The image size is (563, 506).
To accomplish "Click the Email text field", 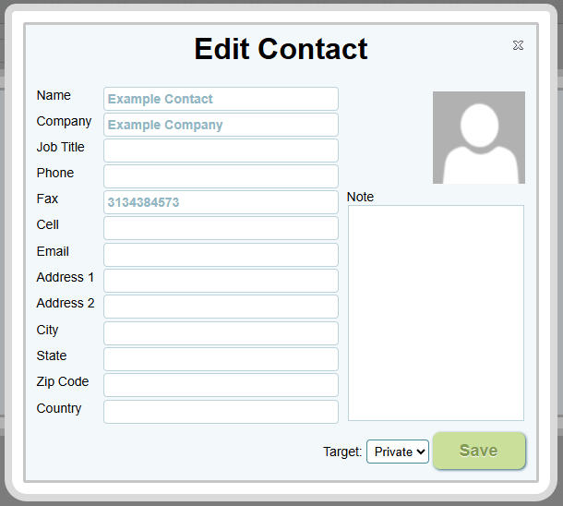I will pyautogui.click(x=221, y=255).
